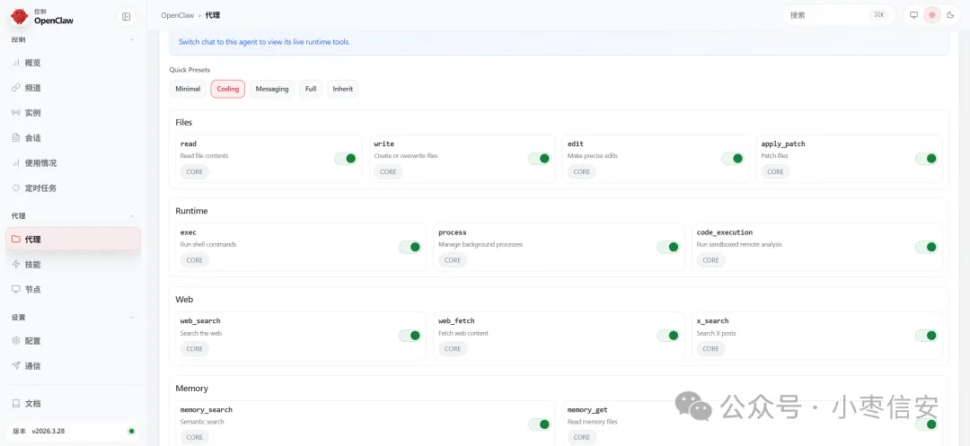Click the Files section heading
Screen dimensions: 970x446
click(184, 122)
